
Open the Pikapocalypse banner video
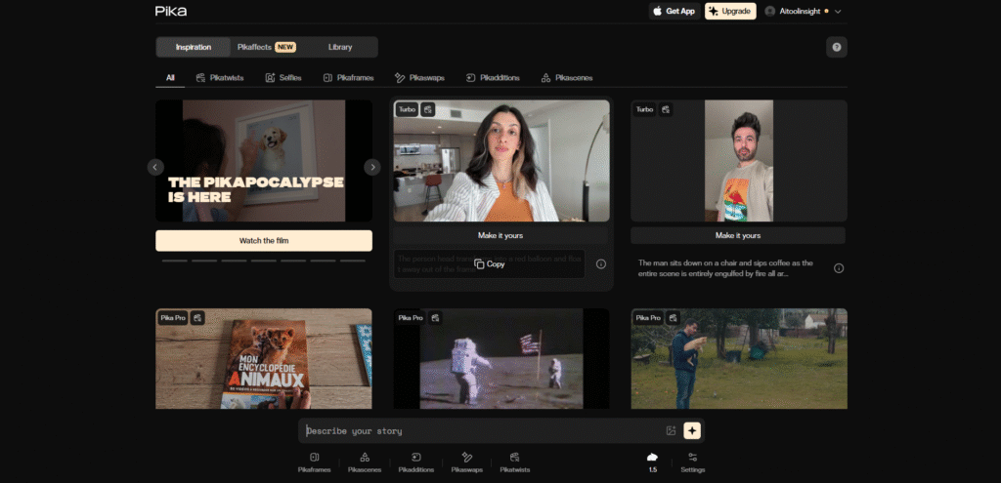[x=264, y=161]
